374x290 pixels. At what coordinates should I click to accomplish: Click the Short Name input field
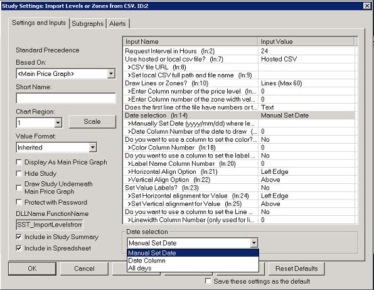point(66,98)
